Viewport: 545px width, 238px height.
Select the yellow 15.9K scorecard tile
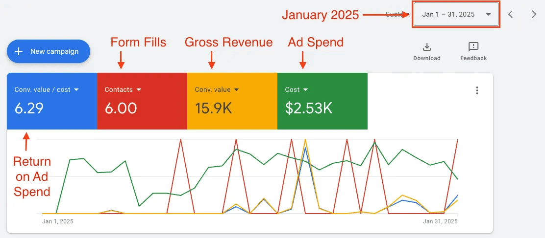[232, 101]
